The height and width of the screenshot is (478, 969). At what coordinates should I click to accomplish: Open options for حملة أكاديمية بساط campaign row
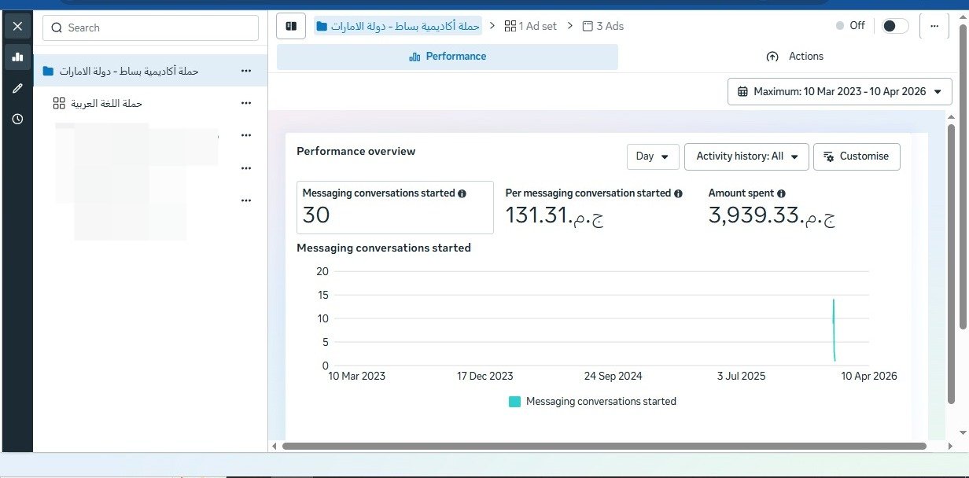[246, 71]
